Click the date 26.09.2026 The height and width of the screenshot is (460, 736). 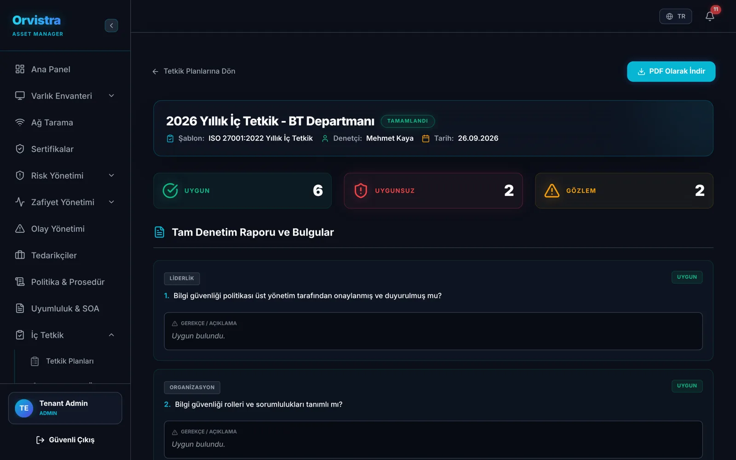478,138
